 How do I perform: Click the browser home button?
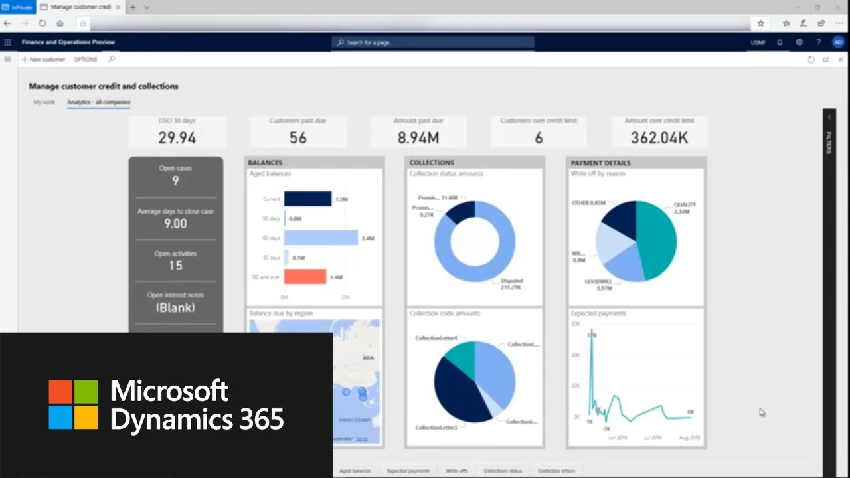pos(60,23)
